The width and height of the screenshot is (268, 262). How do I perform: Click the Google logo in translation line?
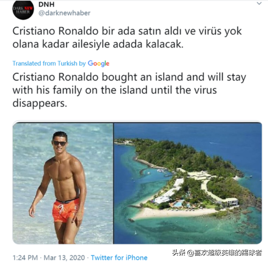[x=98, y=63]
